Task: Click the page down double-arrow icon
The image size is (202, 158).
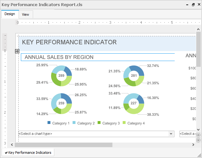Action: click(198, 140)
